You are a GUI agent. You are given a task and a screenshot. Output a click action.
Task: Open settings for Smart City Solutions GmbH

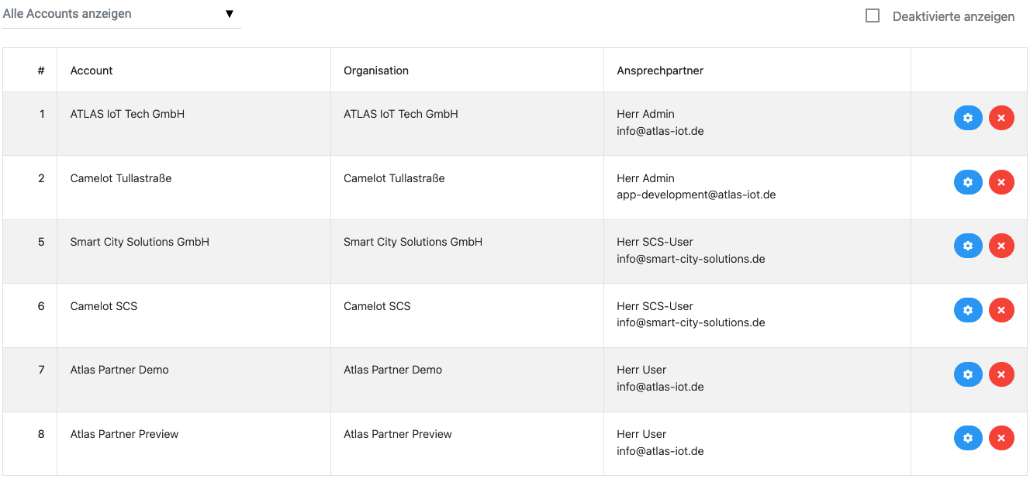tap(967, 246)
